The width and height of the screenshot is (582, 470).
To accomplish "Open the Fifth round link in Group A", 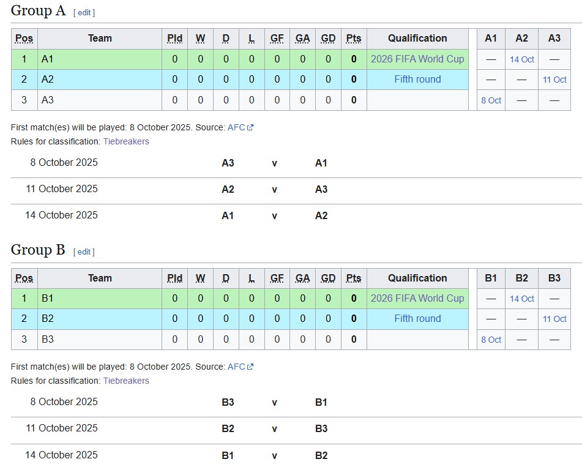I will tap(417, 80).
